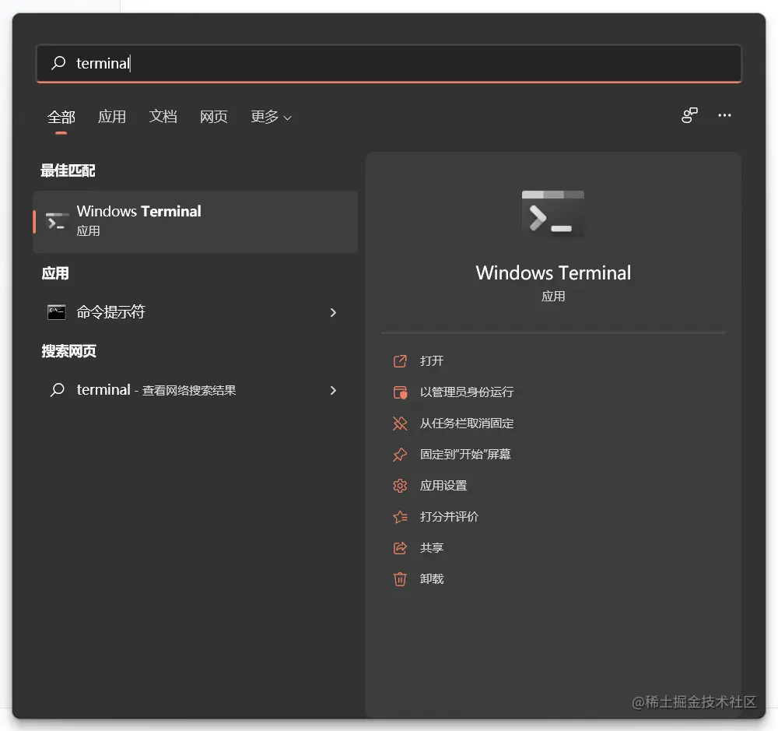Expand 命令提示符 chevron arrow

click(x=333, y=312)
